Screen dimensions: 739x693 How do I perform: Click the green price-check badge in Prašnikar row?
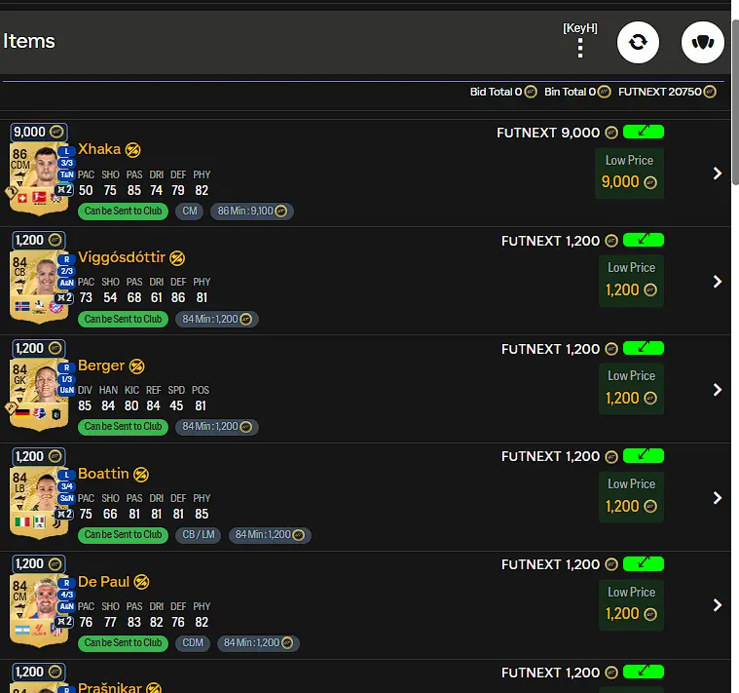point(644,672)
